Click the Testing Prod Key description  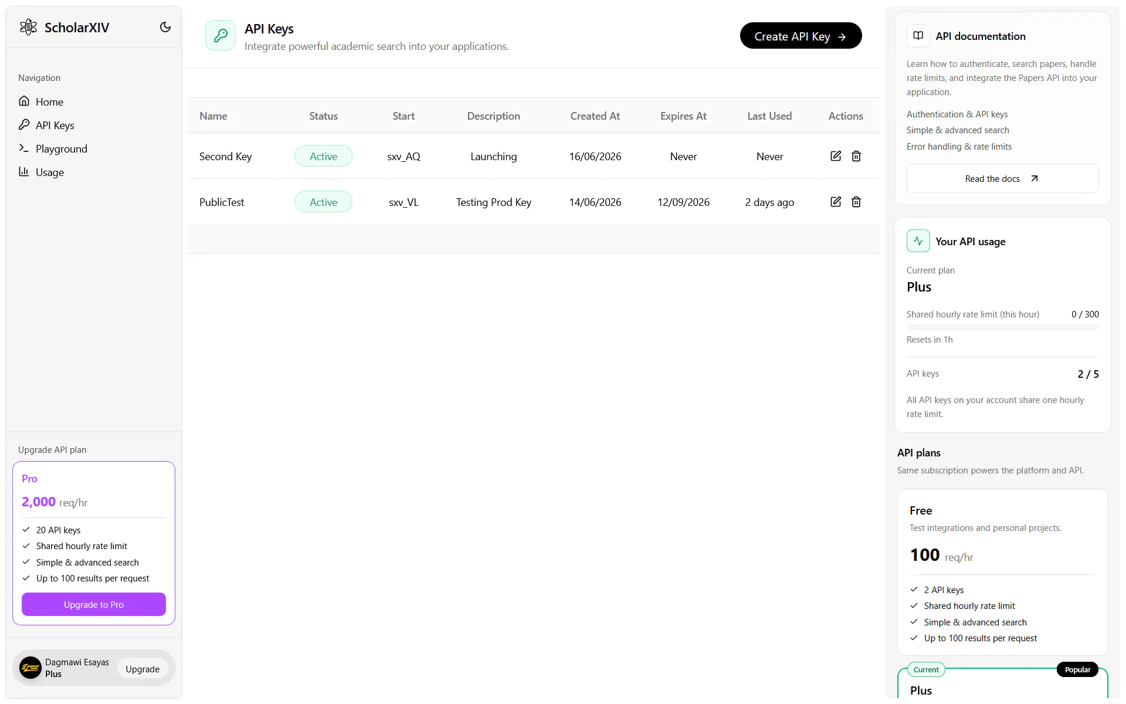(x=493, y=202)
